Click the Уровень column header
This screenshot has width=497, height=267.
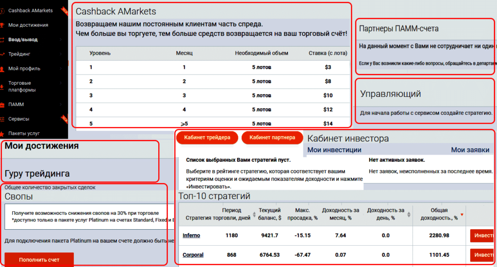(100, 53)
